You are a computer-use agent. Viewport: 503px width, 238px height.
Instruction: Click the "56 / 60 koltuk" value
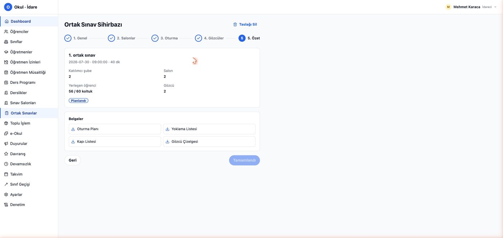[x=80, y=91]
